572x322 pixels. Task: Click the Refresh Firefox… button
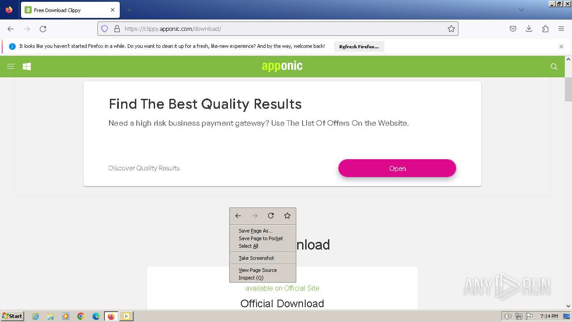point(359,47)
